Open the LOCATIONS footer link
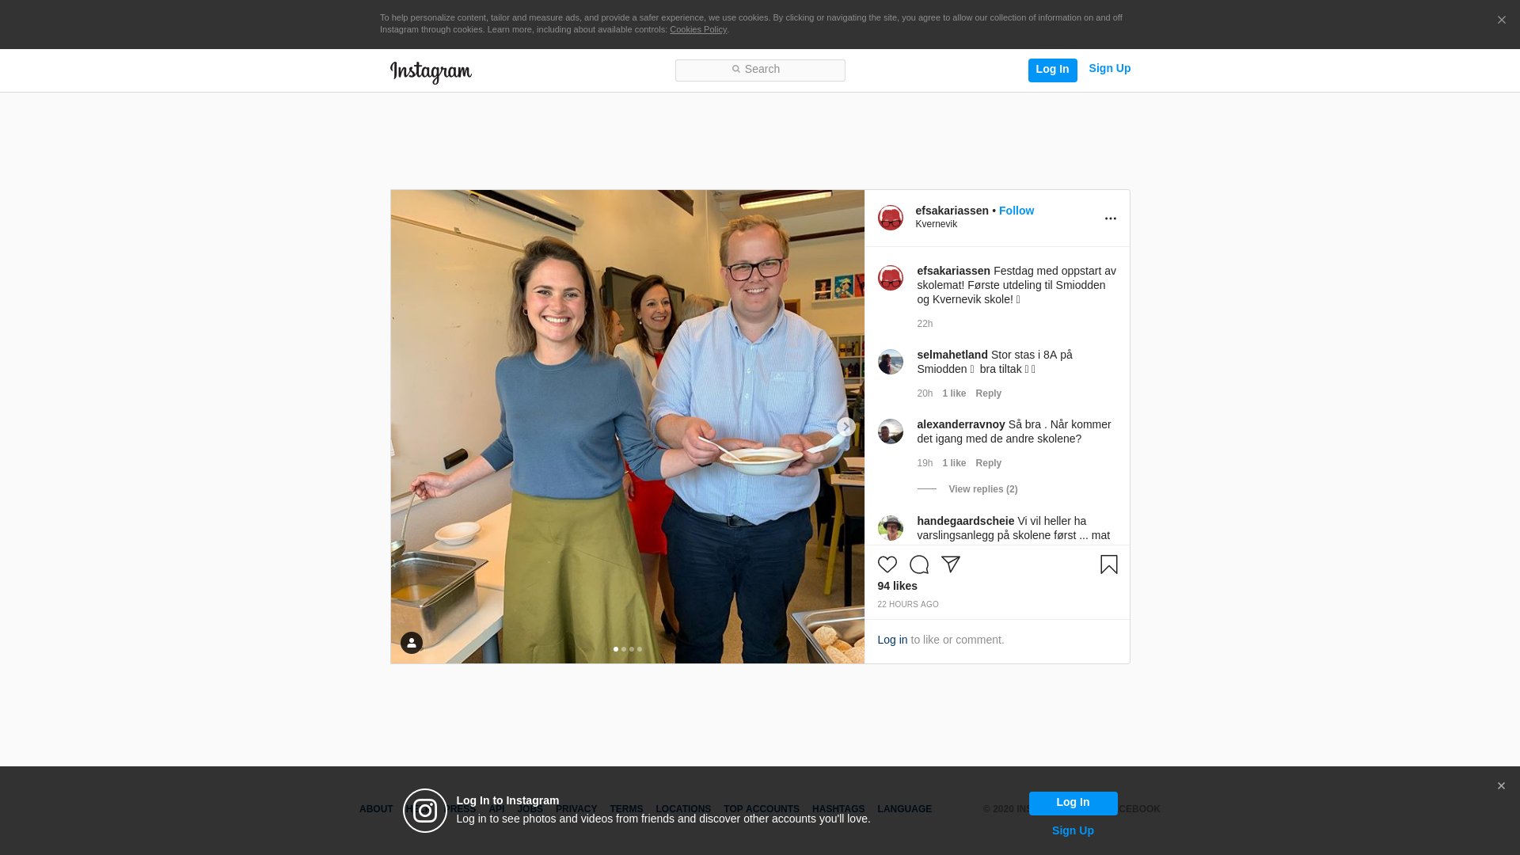Viewport: 1520px width, 855px height. (683, 809)
